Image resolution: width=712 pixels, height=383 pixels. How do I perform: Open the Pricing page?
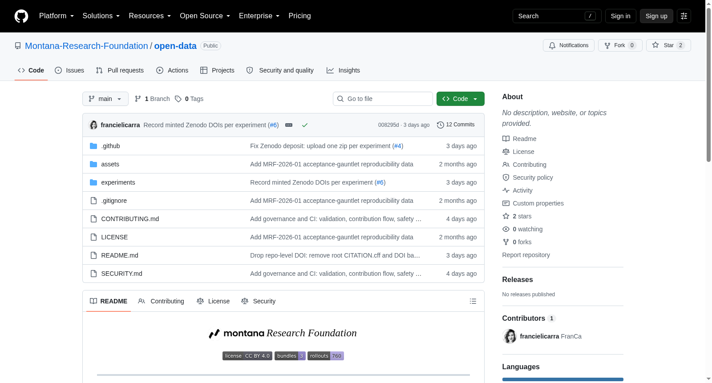[300, 16]
